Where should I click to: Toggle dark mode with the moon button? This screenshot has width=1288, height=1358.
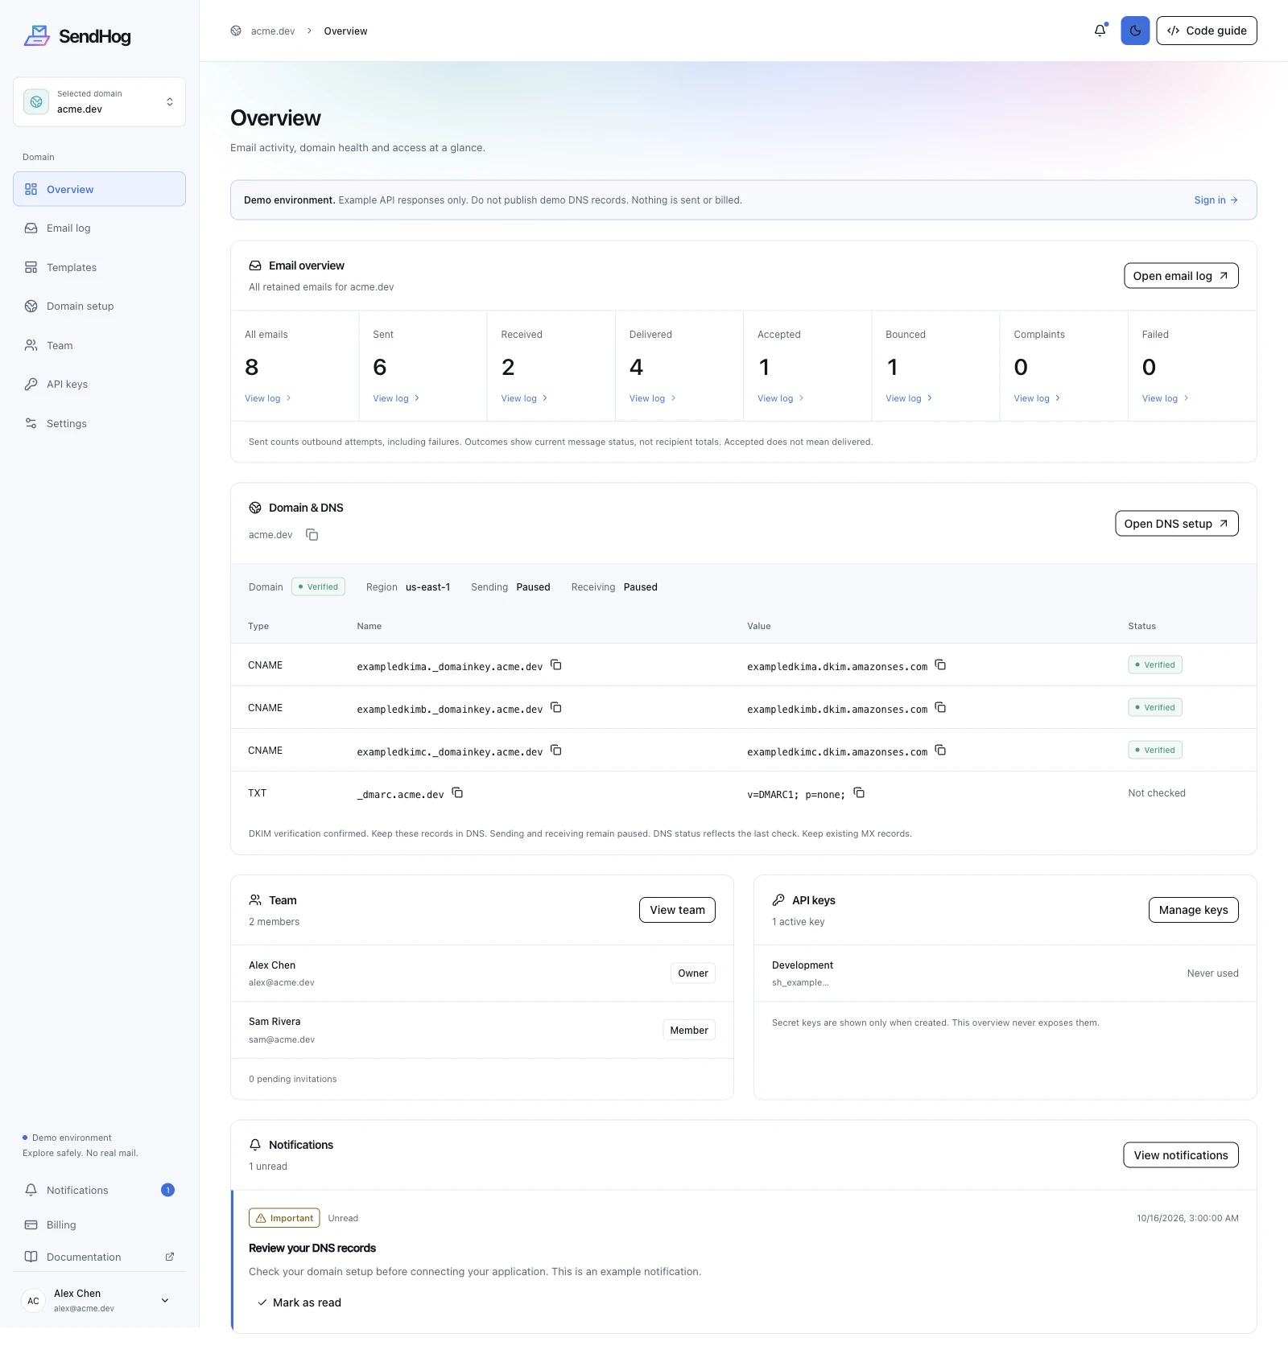pos(1135,31)
